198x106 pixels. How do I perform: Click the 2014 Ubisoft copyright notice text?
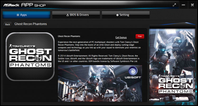99,58
